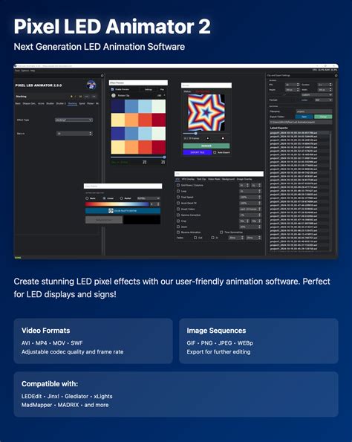352x442 pixels.
Task: Open the Options menu in the menu bar
Action: (x=25, y=71)
